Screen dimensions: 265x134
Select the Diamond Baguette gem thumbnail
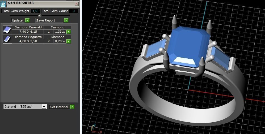[7, 39]
